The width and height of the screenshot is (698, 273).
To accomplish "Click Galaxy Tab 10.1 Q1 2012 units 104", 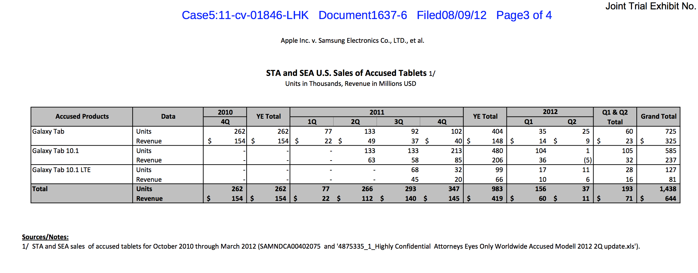I will tap(541, 151).
